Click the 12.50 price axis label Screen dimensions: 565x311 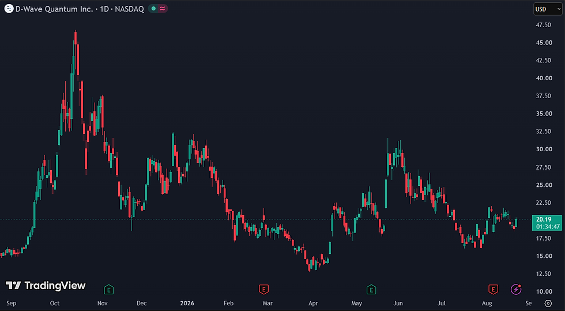pos(543,274)
